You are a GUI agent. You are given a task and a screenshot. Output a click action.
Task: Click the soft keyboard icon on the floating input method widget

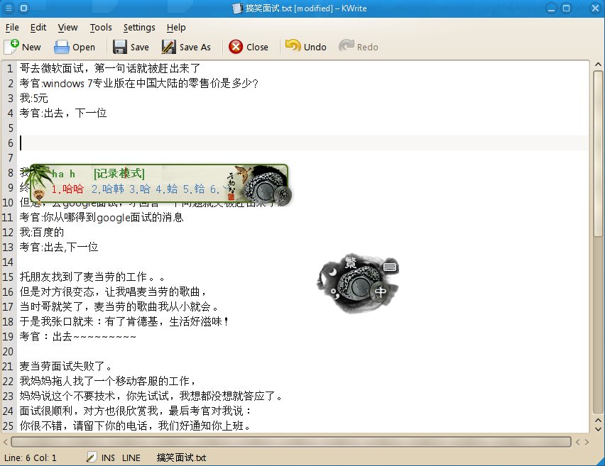[x=389, y=267]
